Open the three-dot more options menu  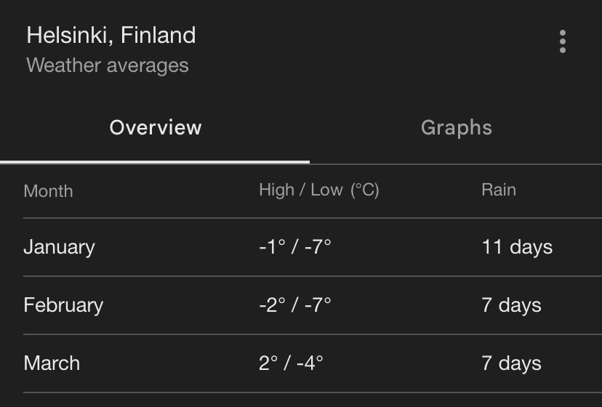[x=562, y=42]
